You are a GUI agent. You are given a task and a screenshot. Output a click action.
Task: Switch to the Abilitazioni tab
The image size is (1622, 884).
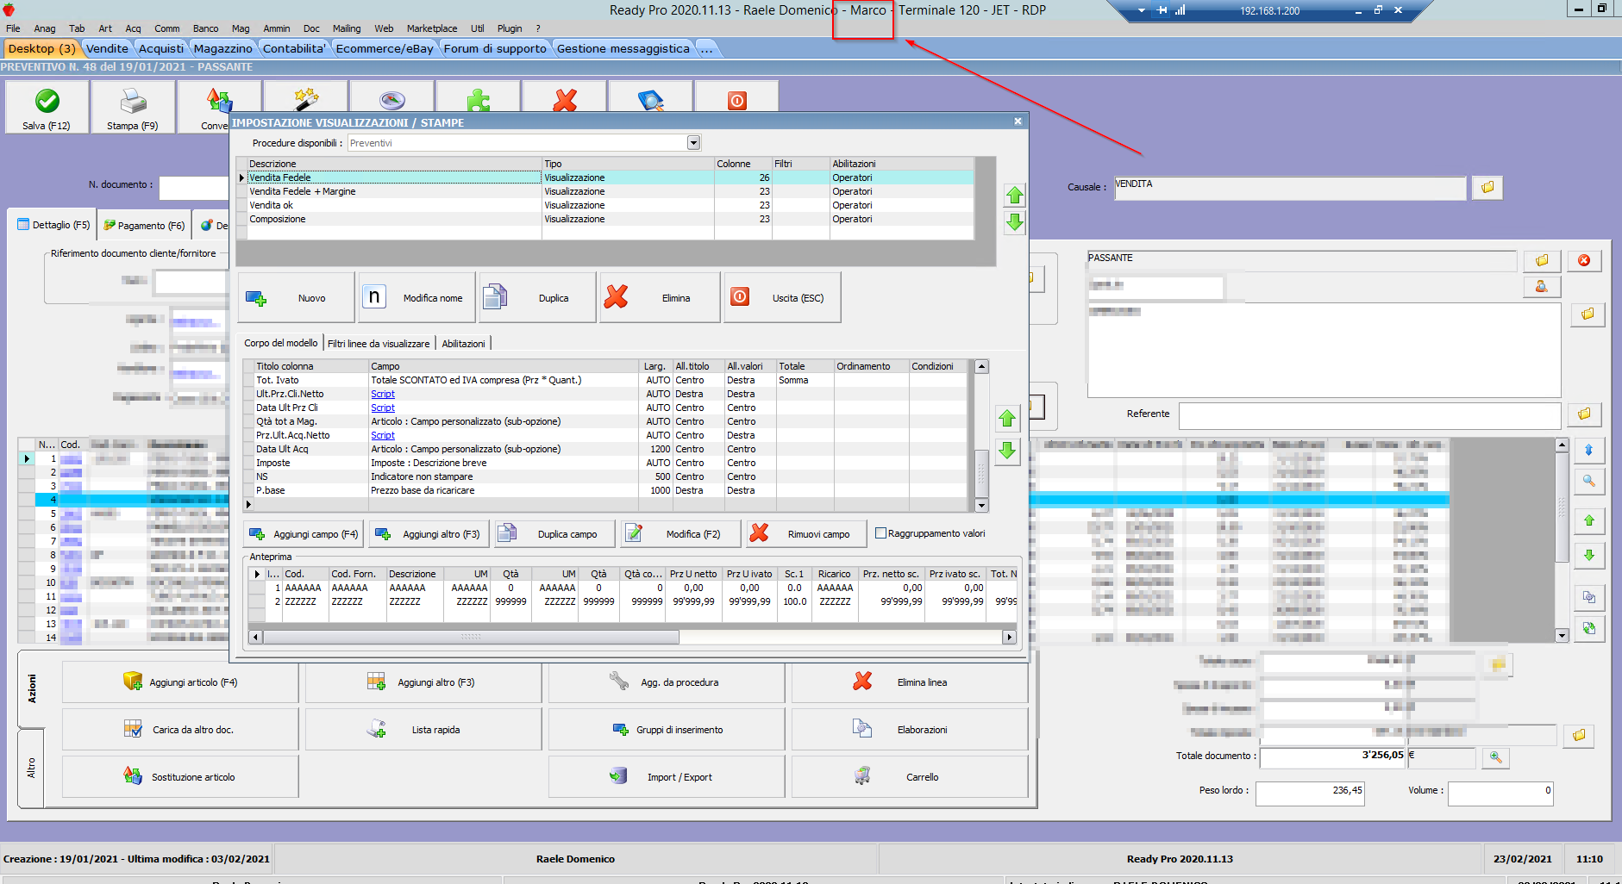pos(463,344)
